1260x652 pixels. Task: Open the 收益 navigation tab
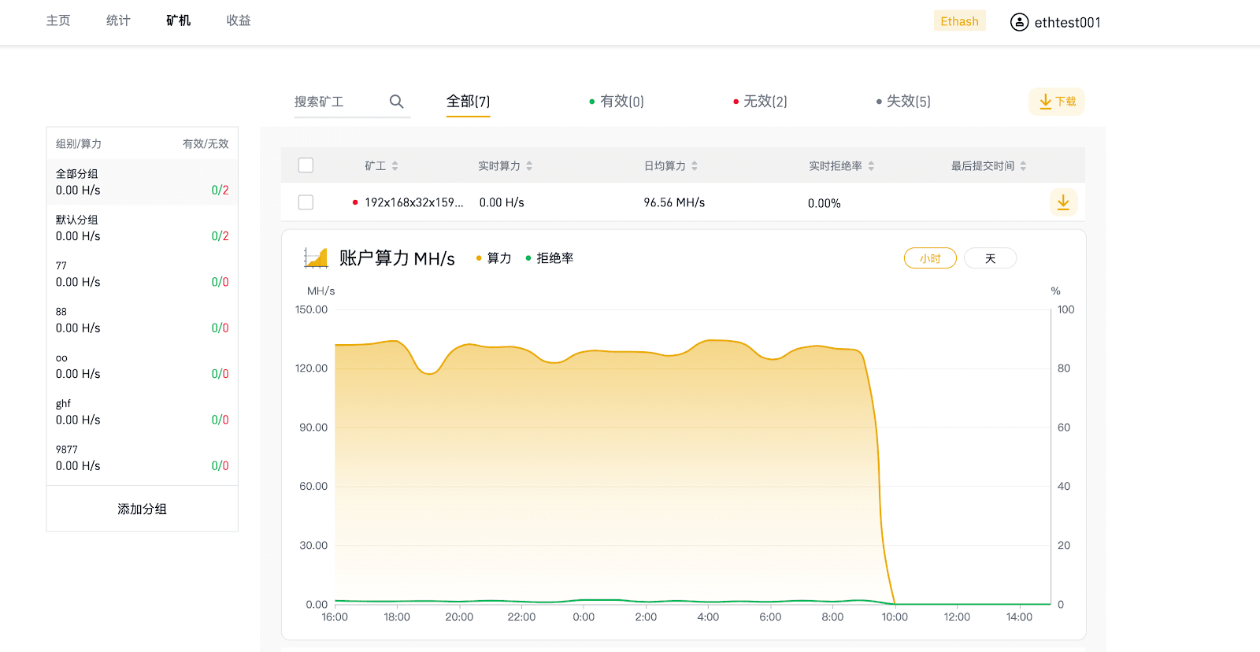(x=238, y=20)
